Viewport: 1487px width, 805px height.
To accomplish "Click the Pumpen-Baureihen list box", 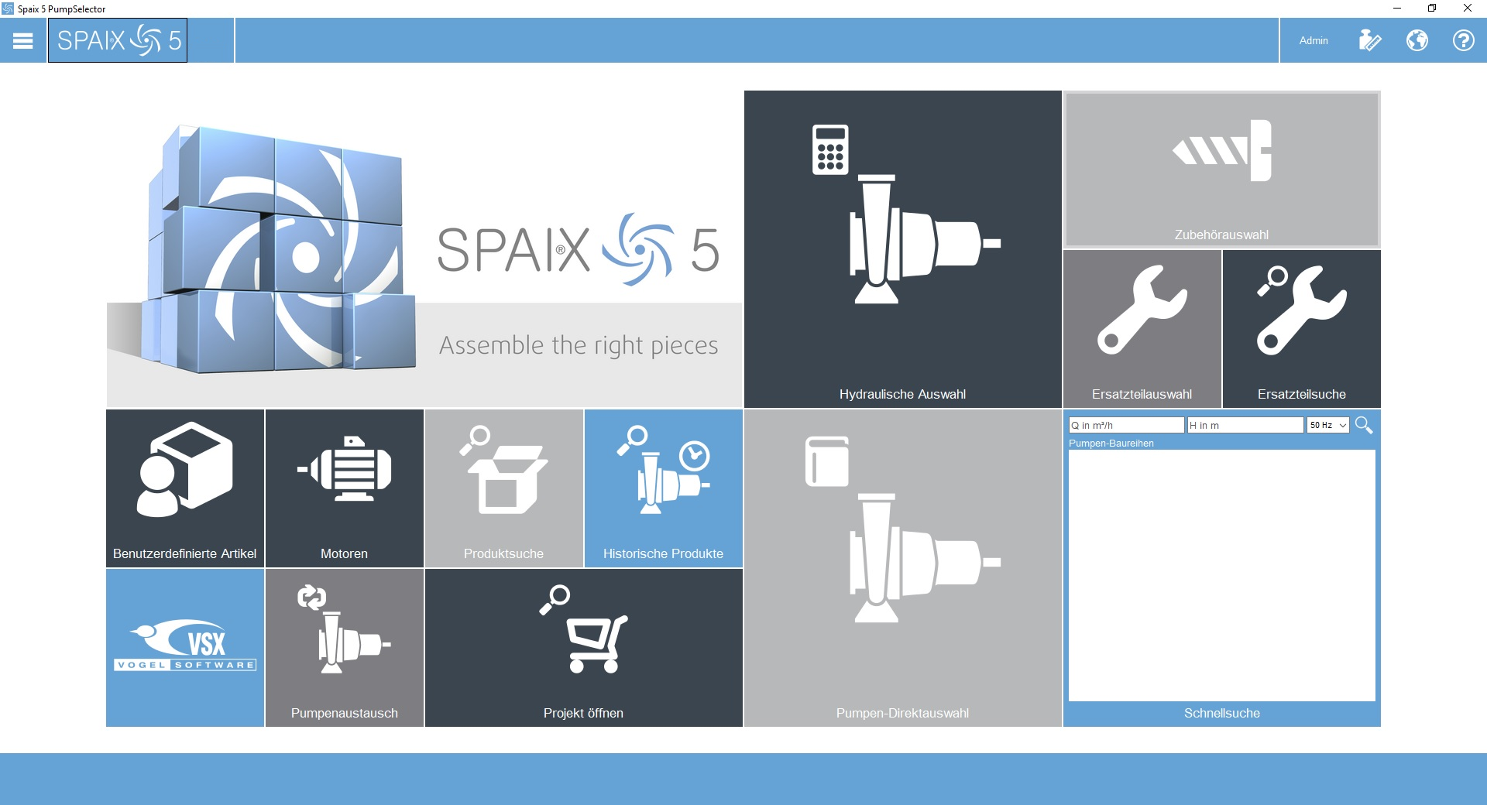I will click(1221, 576).
